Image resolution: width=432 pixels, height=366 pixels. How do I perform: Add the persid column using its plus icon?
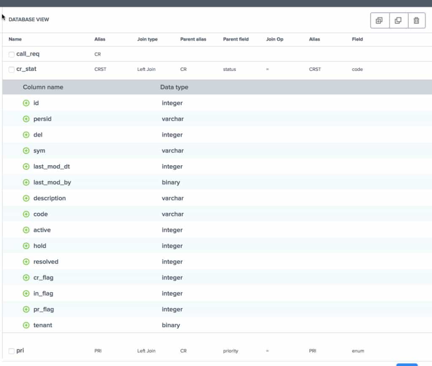pyautogui.click(x=26, y=119)
